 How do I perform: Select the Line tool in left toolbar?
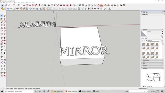[2, 22]
